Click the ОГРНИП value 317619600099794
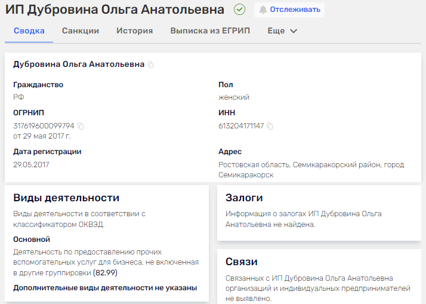This screenshot has width=426, height=304. (x=44, y=126)
